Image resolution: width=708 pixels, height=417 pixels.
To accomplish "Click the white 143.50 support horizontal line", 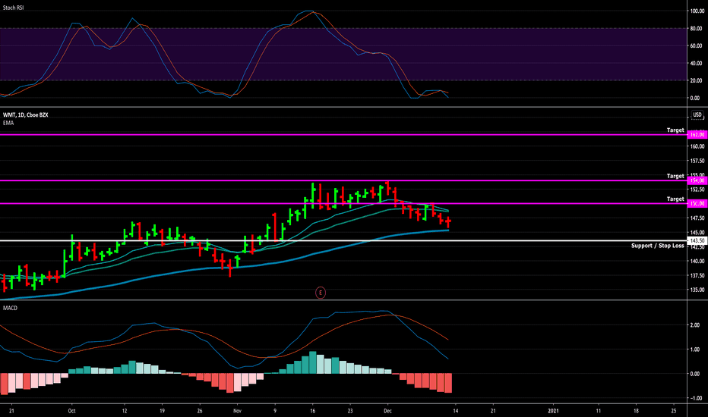I will (343, 241).
